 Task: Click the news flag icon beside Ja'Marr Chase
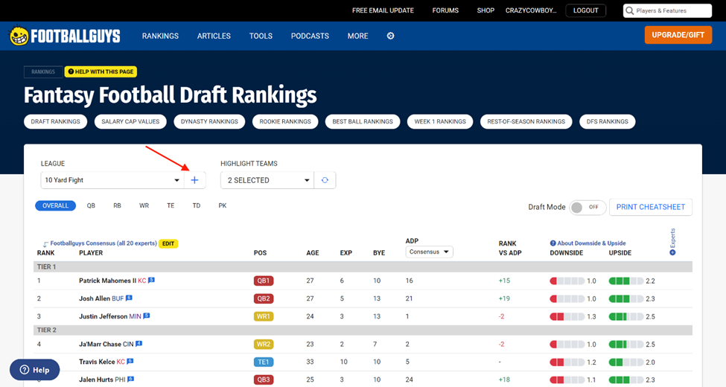[x=139, y=344]
